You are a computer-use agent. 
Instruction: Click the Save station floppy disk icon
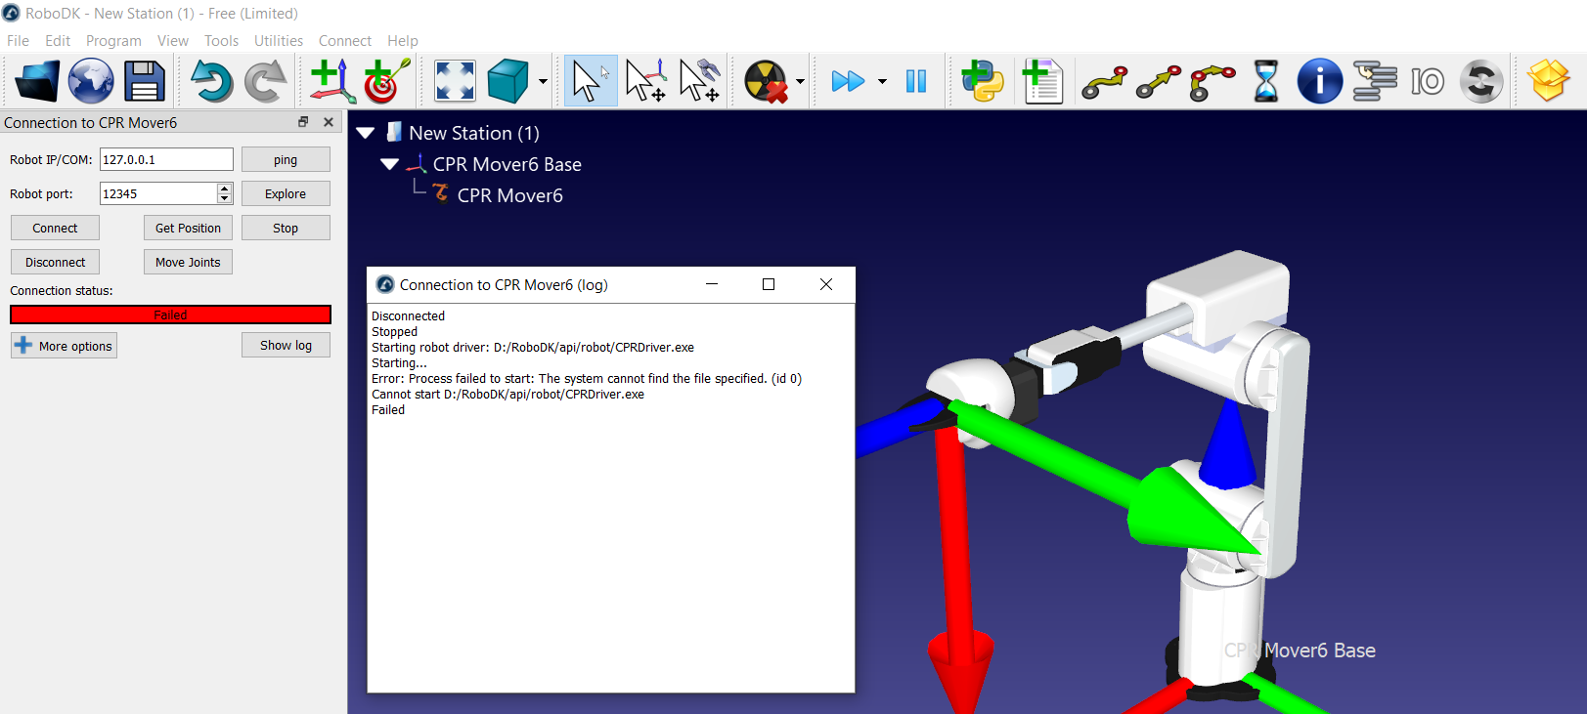[144, 81]
